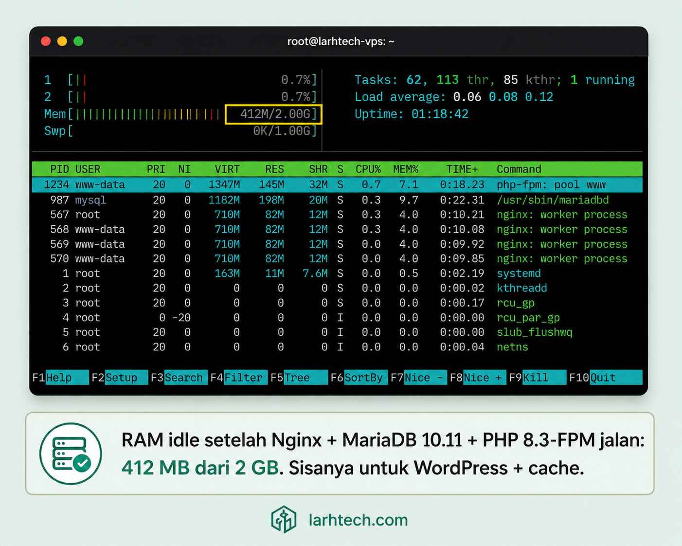Choose F4 Filter option
This screenshot has height=546, width=682.
click(239, 378)
